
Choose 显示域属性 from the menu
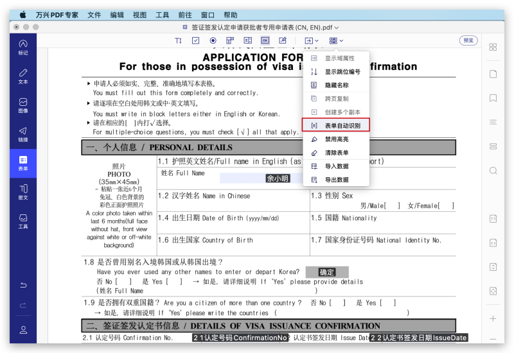point(336,58)
